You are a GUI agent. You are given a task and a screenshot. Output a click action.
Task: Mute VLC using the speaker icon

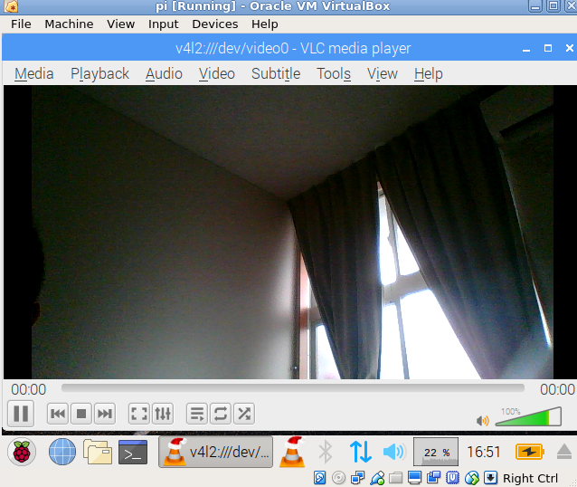coord(482,420)
